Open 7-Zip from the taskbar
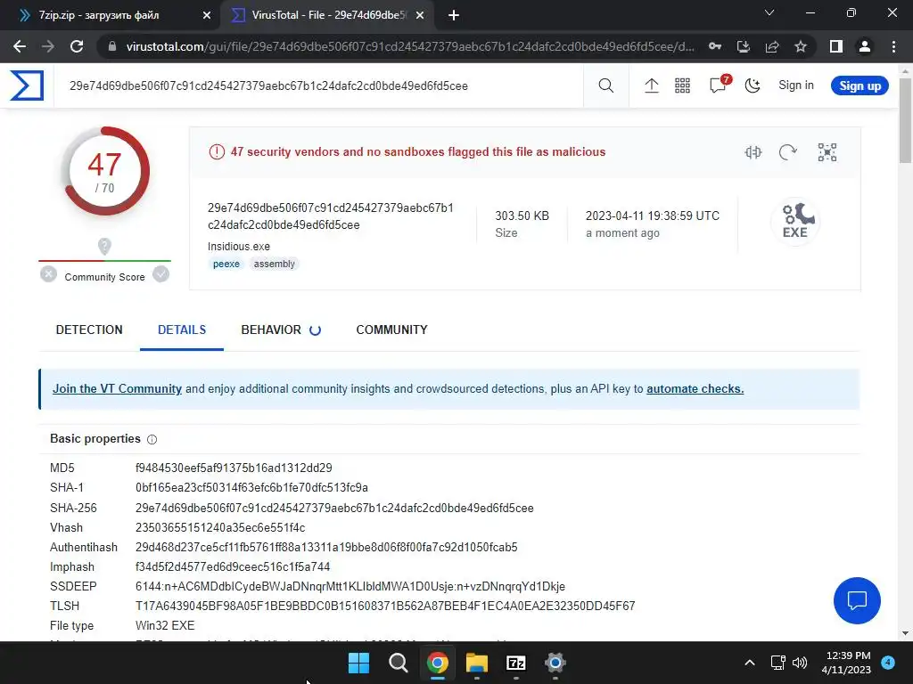The height and width of the screenshot is (684, 913). 516,663
